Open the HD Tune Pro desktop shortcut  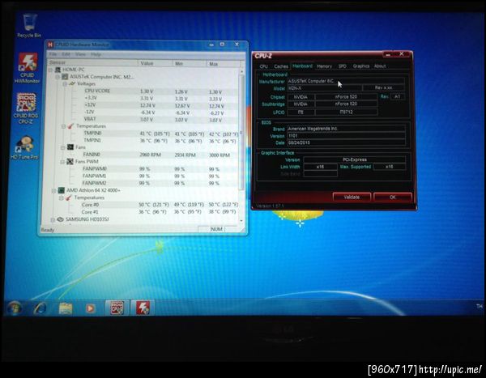(x=24, y=148)
